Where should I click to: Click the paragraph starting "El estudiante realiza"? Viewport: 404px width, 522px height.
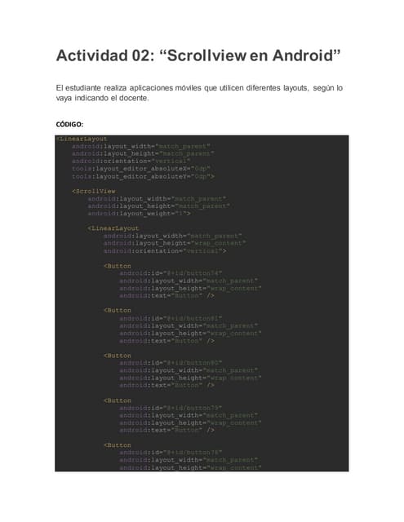click(x=199, y=93)
